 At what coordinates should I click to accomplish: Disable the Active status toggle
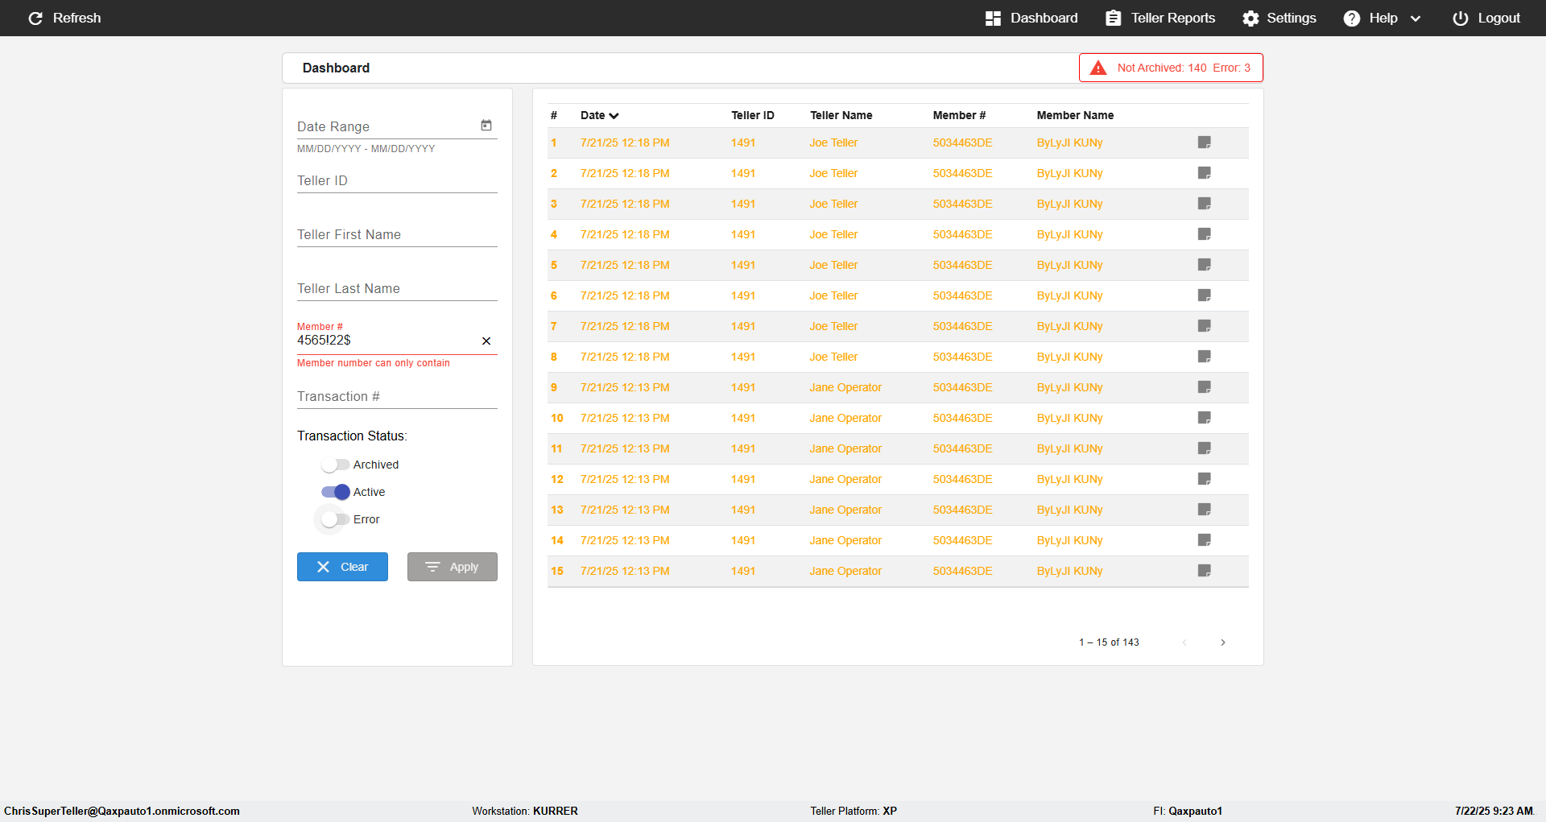click(335, 492)
